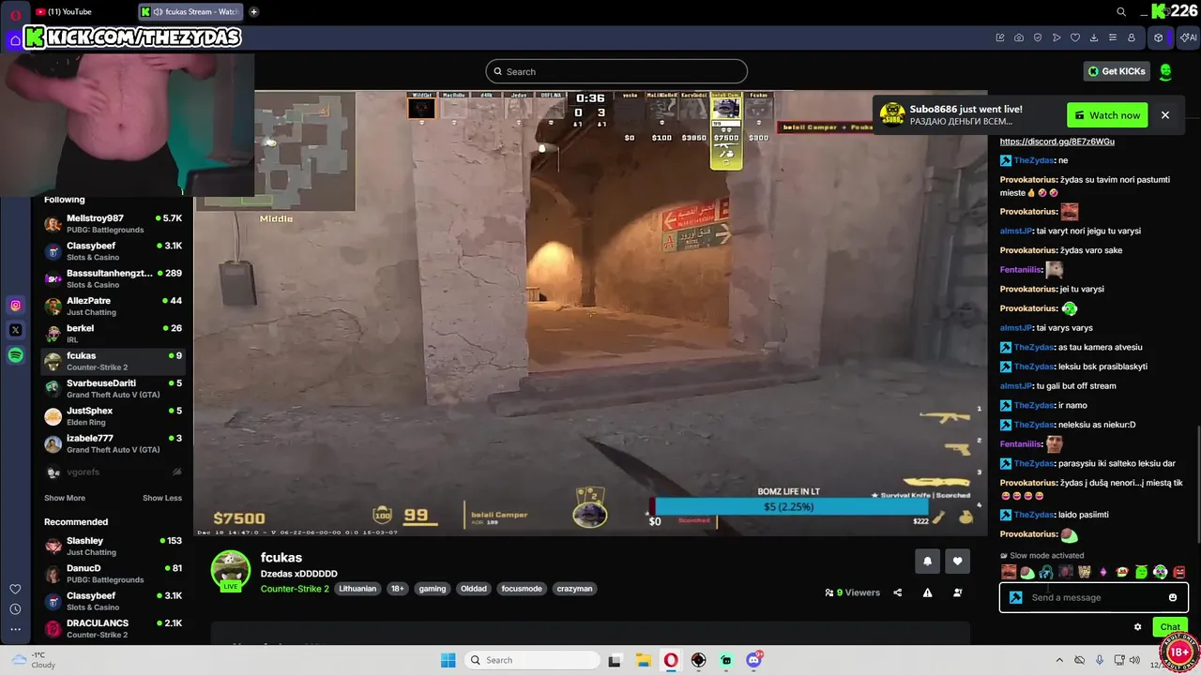Click the Watch now button
The height and width of the screenshot is (675, 1201).
[1107, 115]
